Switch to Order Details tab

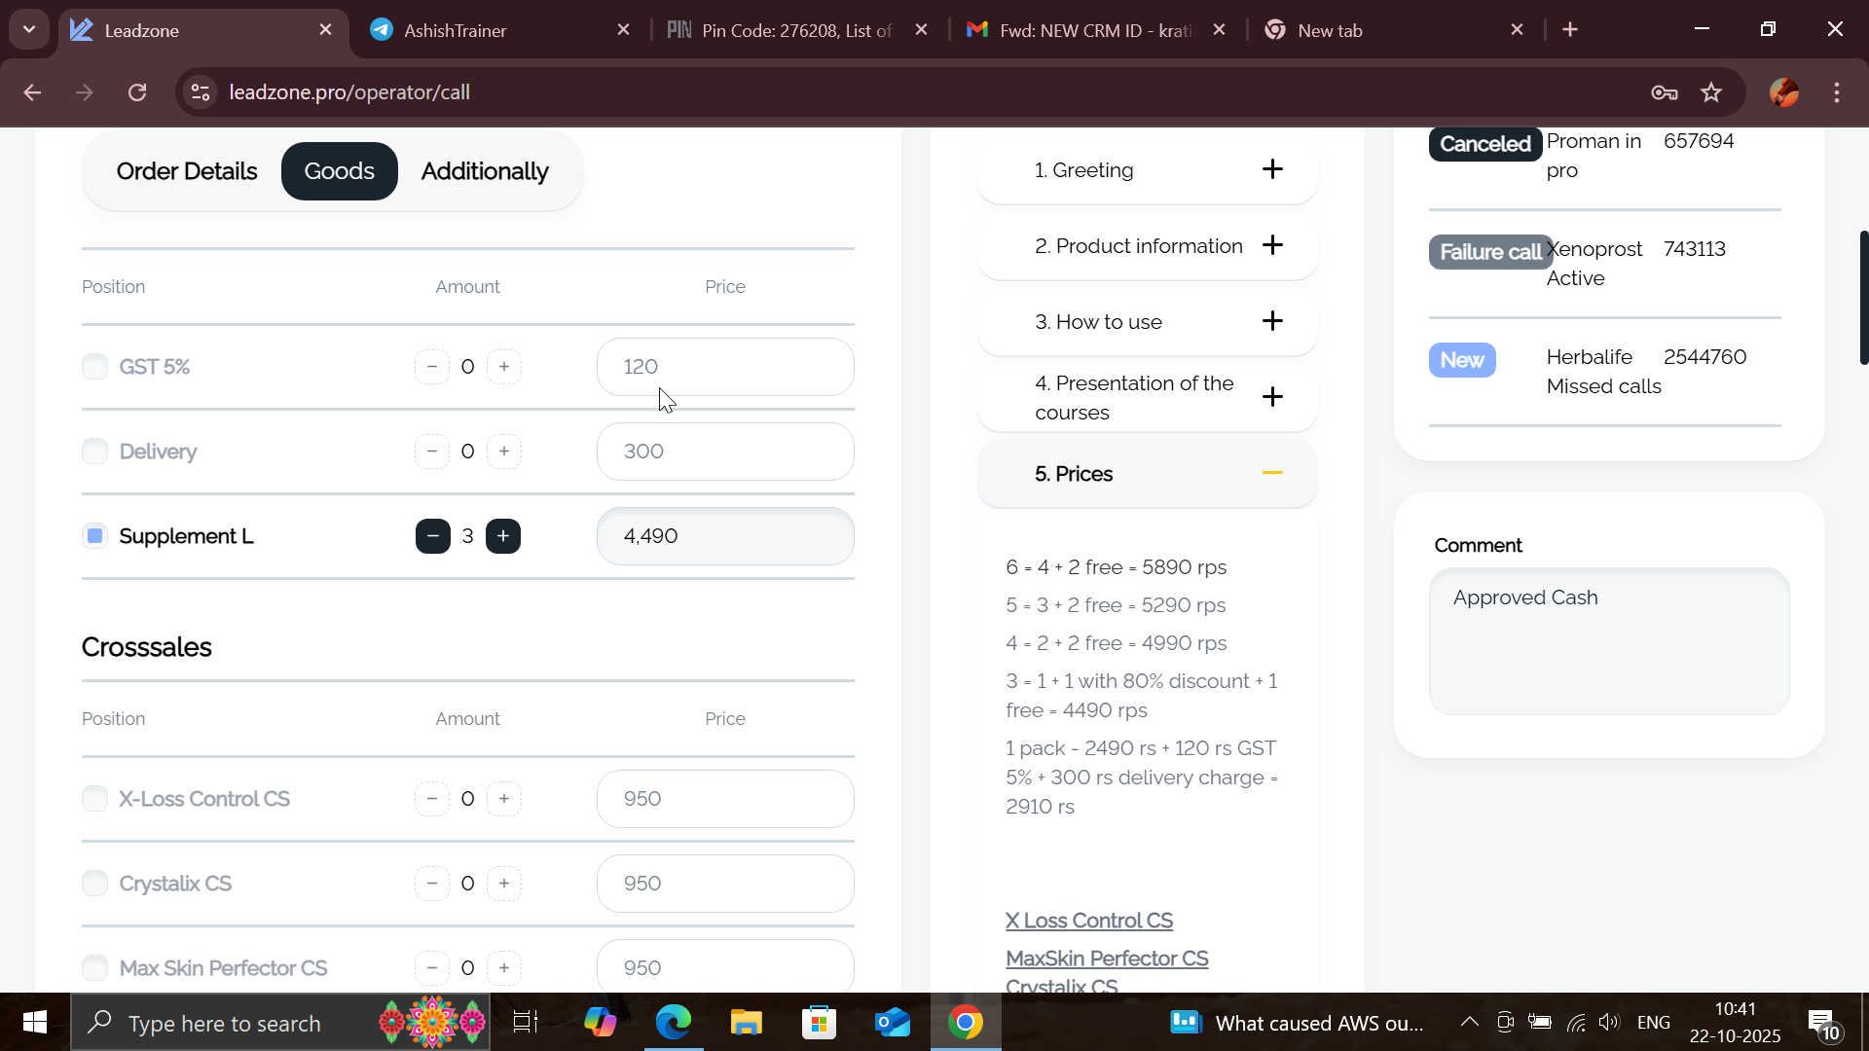click(x=187, y=171)
